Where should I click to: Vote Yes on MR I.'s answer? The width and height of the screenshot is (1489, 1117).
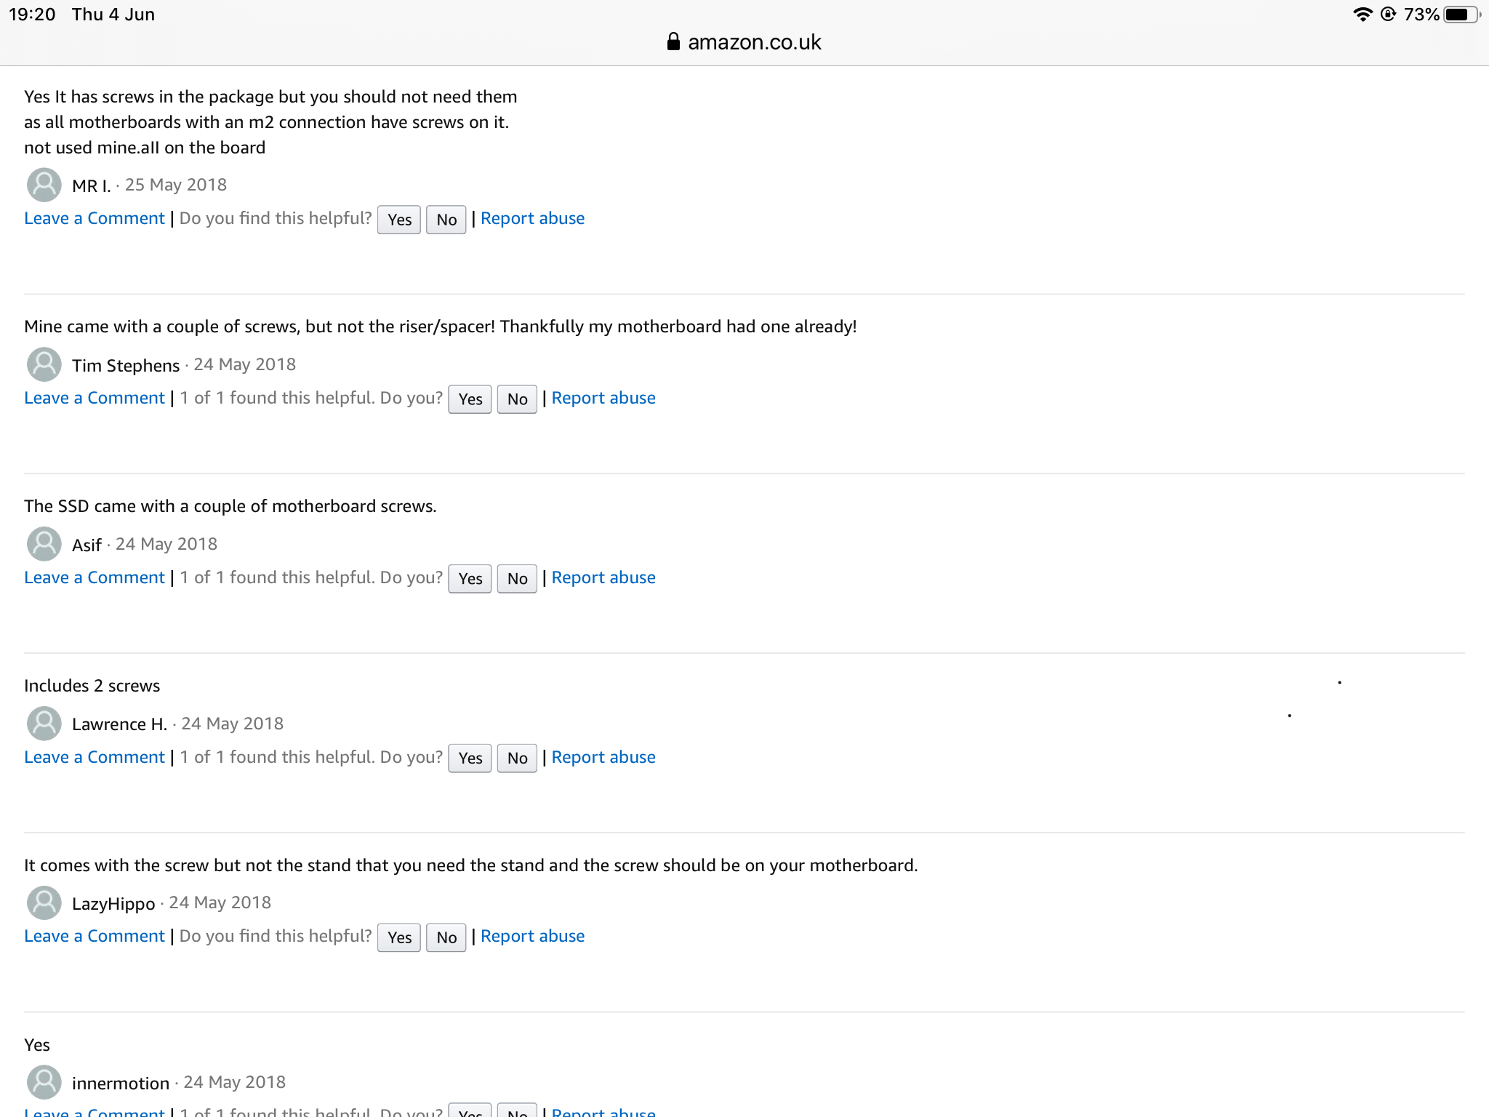(x=399, y=220)
